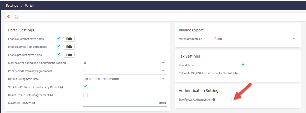The image size is (306, 113).
Task: Go to Settings in the breadcrumb
Action: pos(12,5)
